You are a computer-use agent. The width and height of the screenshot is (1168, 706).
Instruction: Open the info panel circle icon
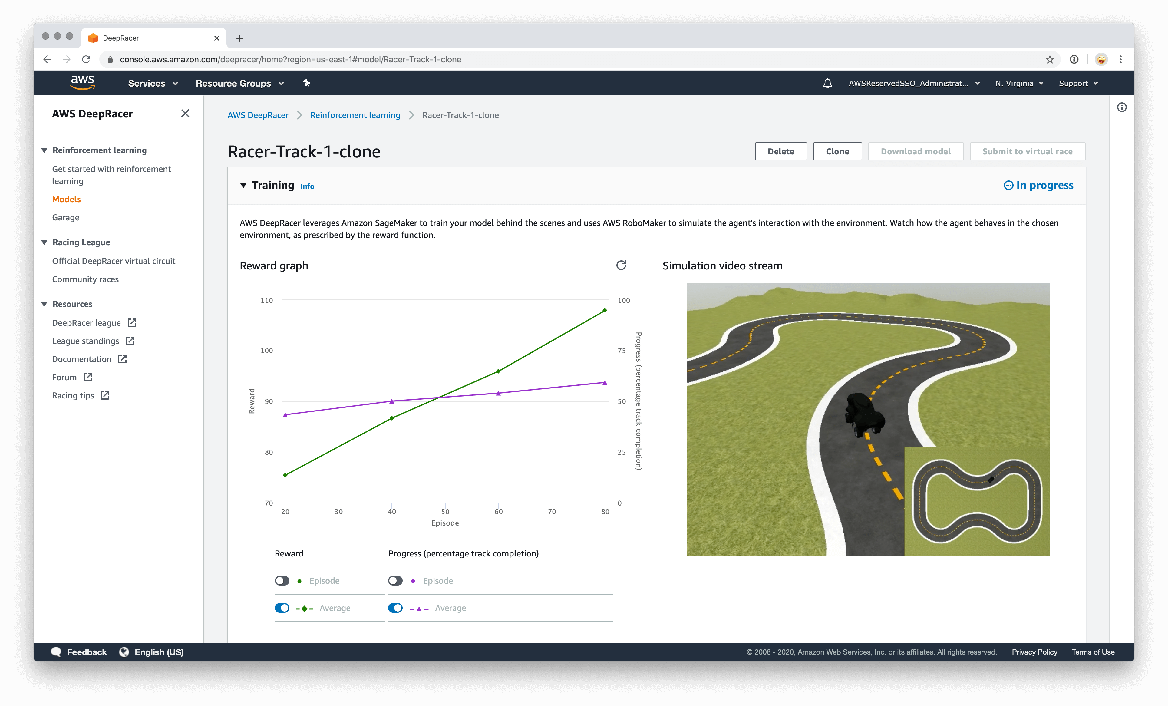pyautogui.click(x=1122, y=107)
